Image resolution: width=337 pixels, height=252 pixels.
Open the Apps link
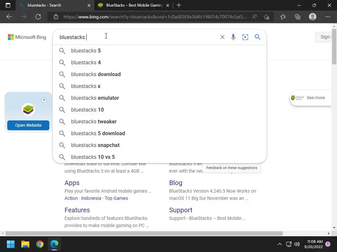click(x=72, y=183)
